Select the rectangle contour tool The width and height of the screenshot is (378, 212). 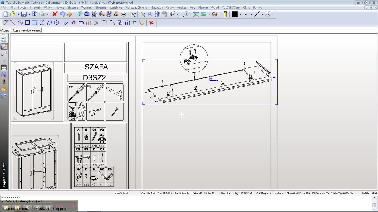coord(27,23)
